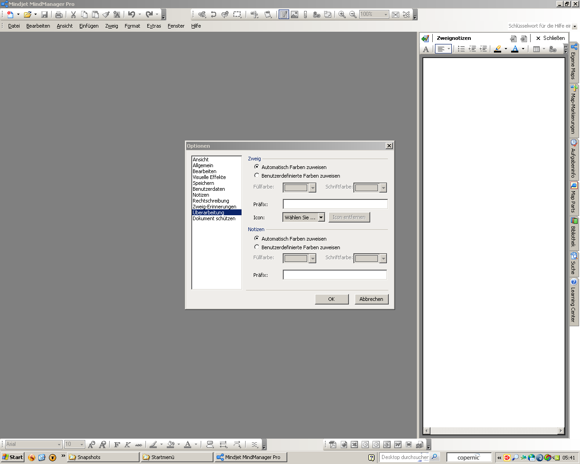Click the increase indent icon in notes panel
Viewport: 580px width, 464px height.
483,49
